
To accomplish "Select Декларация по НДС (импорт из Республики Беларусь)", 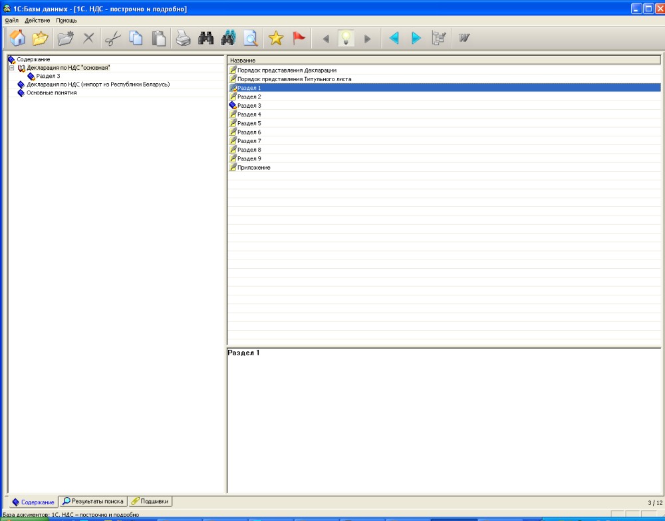I will (x=98, y=85).
